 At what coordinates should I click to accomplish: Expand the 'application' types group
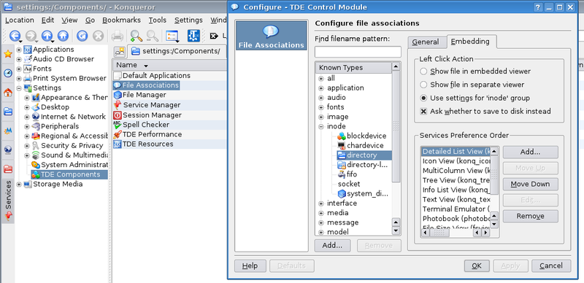[321, 88]
